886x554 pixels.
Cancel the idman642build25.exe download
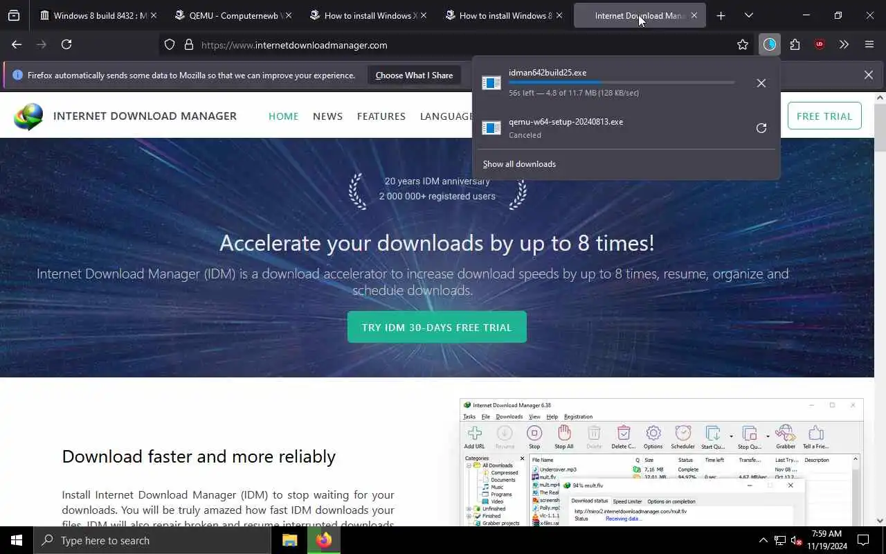click(761, 83)
